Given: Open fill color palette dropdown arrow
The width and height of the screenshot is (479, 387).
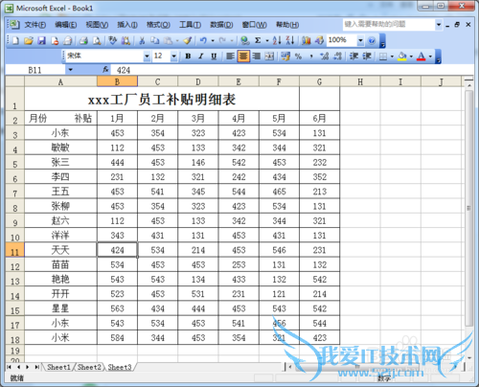Looking at the screenshot, I should tap(411, 57).
